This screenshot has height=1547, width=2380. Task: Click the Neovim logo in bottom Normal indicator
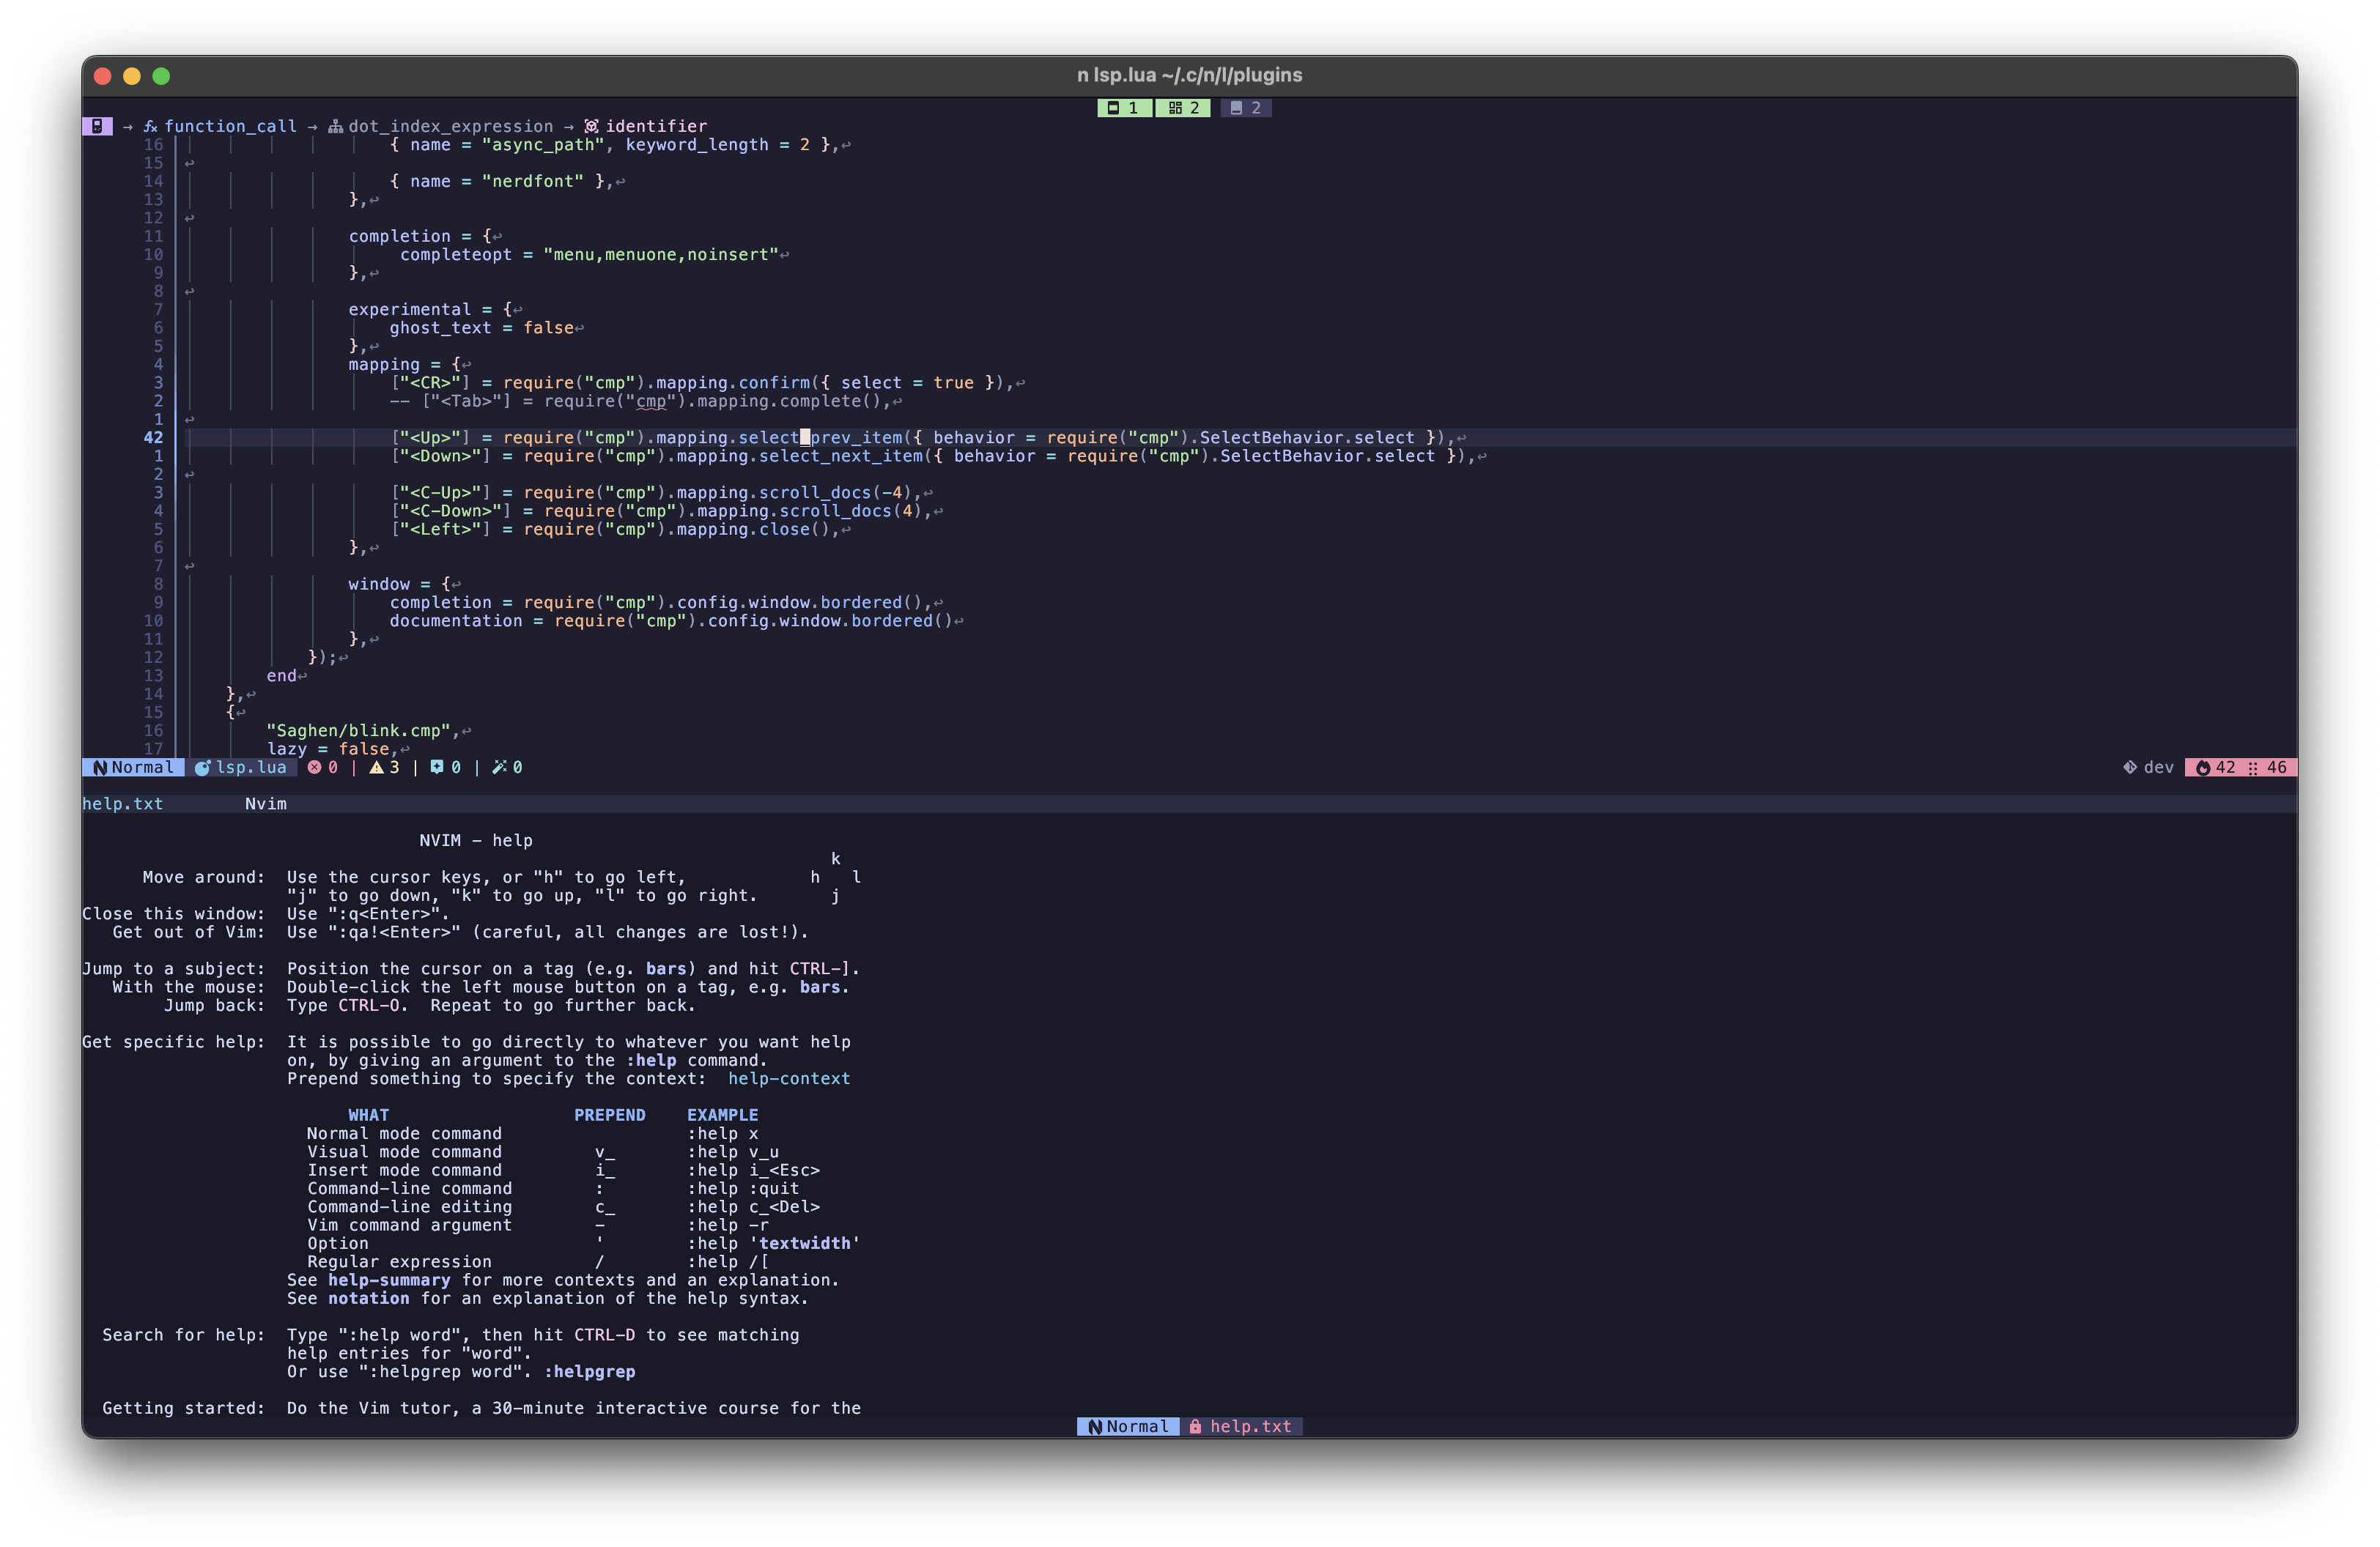click(x=1095, y=1427)
